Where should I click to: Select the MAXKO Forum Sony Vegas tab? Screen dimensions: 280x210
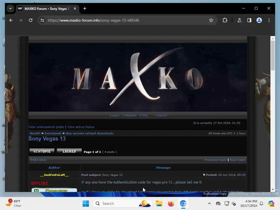pos(48,8)
